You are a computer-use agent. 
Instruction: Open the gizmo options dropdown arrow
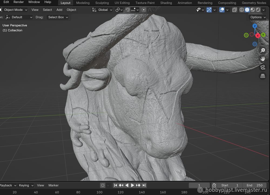[214, 10]
